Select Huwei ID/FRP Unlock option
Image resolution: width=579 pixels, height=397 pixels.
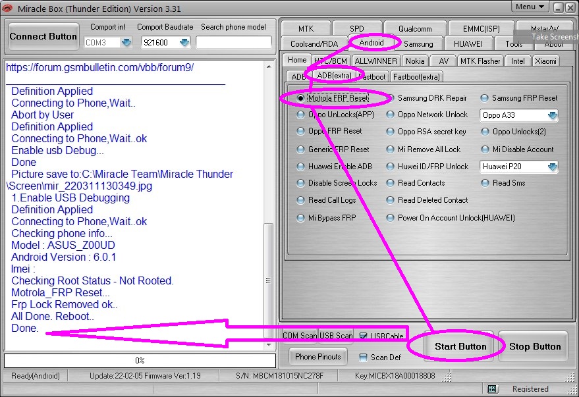[390, 167]
